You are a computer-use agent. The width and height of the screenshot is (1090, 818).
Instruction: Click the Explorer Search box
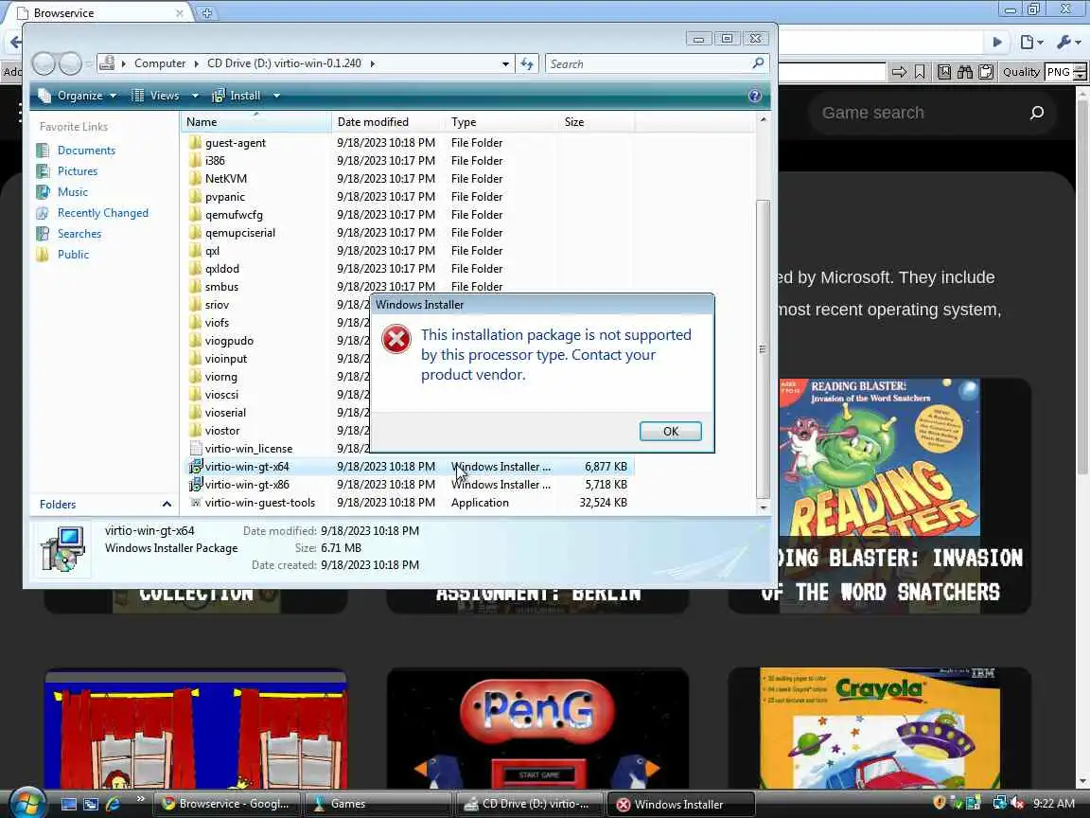click(657, 63)
